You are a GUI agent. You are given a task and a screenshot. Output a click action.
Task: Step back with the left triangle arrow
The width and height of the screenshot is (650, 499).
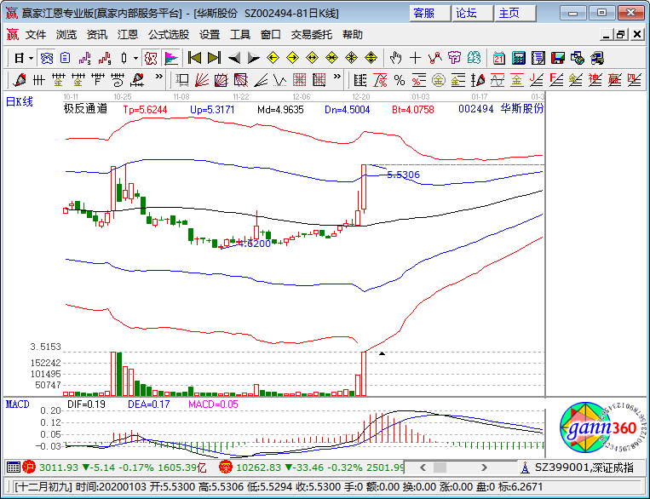coord(233,58)
